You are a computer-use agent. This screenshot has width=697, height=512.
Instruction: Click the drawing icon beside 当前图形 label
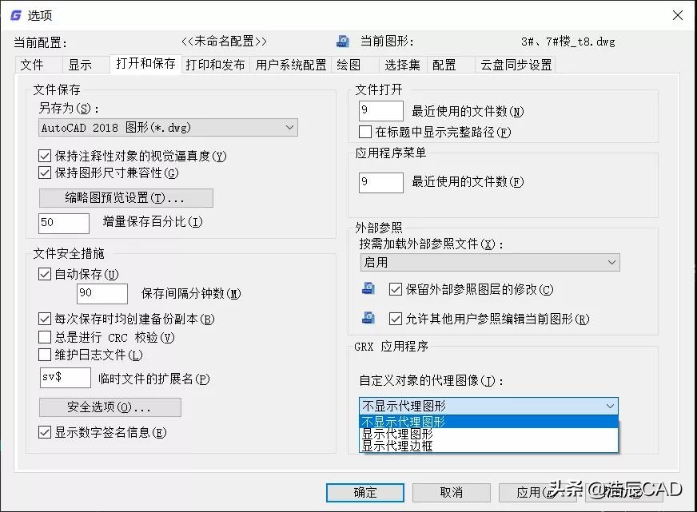pos(342,41)
